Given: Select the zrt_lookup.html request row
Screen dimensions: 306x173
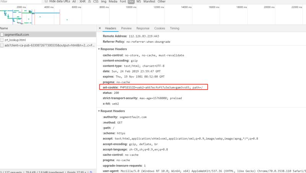Looking at the screenshot, I should (48, 40).
